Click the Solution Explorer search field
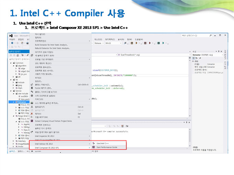234x175 pixels. [19, 59]
